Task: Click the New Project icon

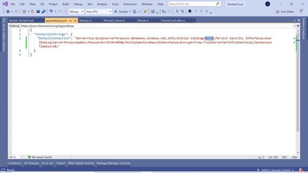Action: 24,12
